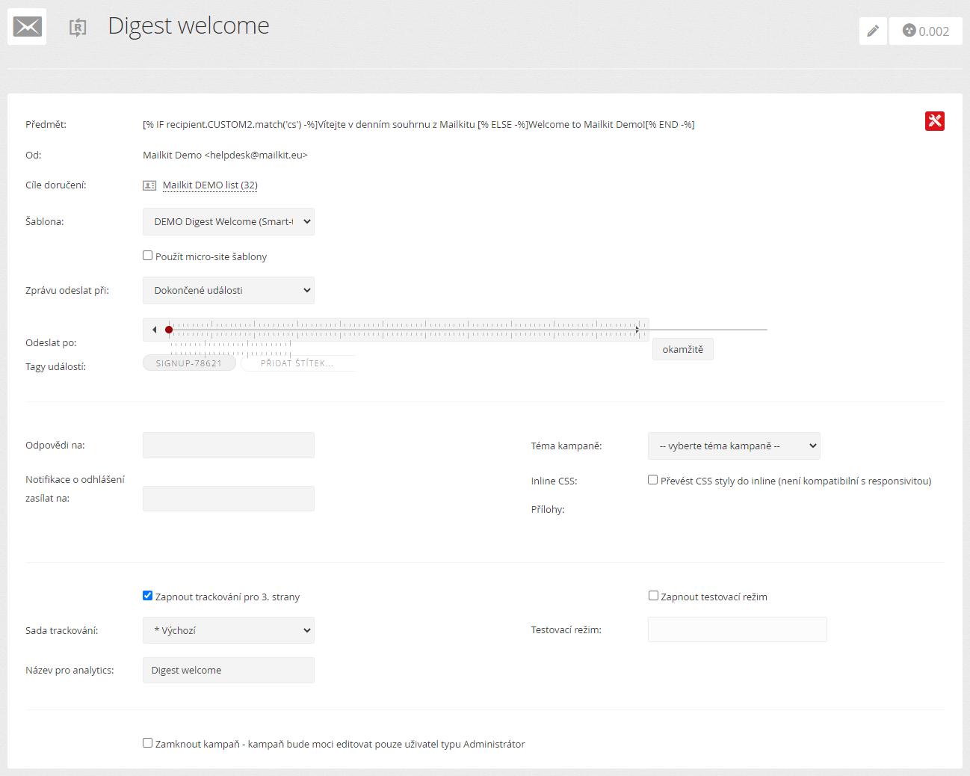Click the SIGNUP-78621 tag

point(189,363)
